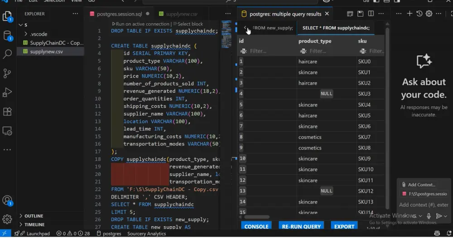Open chat model picker dropdown

point(418,216)
